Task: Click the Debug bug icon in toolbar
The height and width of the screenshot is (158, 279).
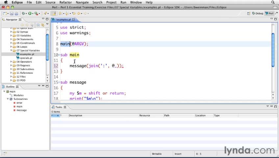Action: pyautogui.click(x=24, y=13)
